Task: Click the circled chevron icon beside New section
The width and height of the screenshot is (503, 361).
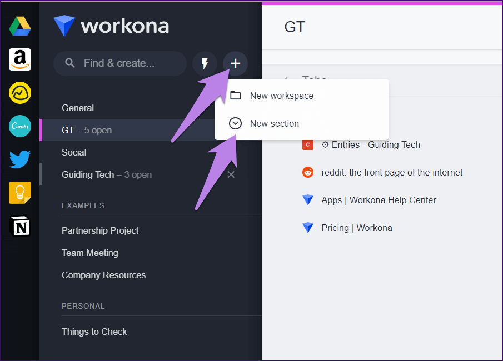Action: tap(235, 123)
